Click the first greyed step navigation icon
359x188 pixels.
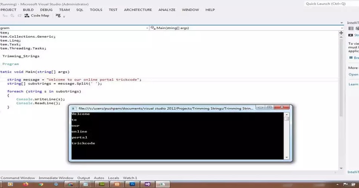pos(5,15)
